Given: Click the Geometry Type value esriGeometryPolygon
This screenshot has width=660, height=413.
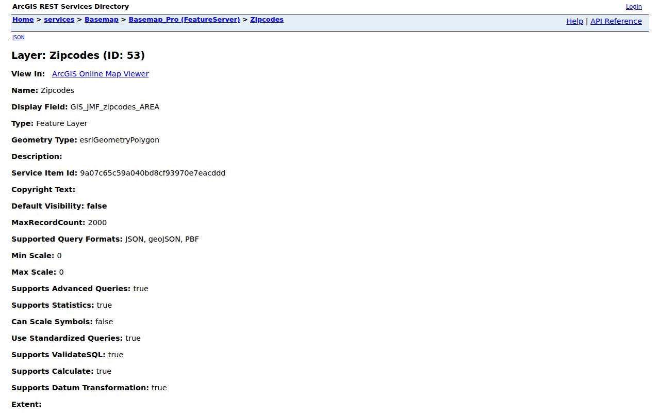Looking at the screenshot, I should coord(120,140).
